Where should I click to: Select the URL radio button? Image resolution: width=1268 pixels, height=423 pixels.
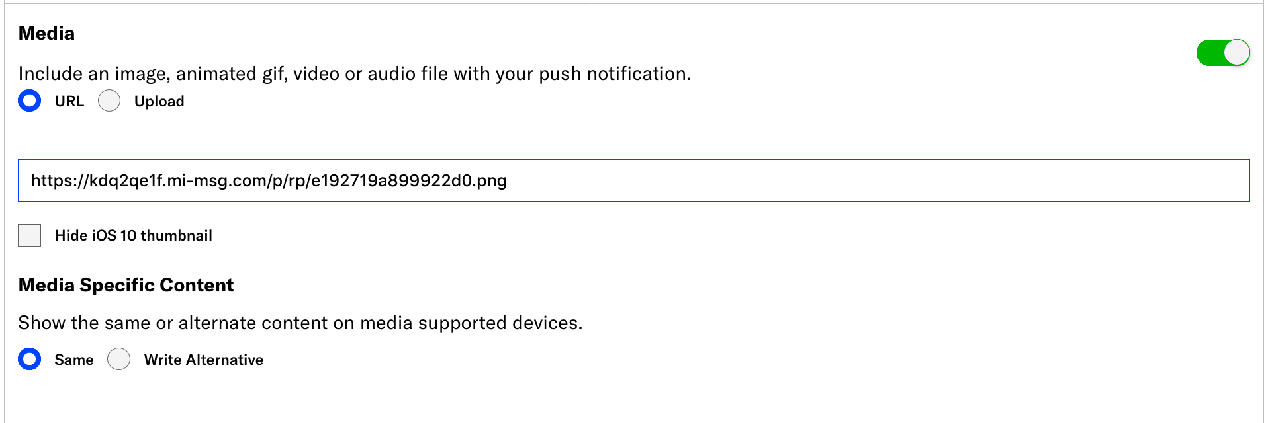[30, 100]
